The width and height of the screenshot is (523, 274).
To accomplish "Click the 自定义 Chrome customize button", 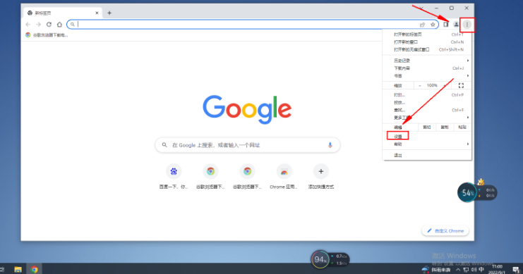I will (445, 231).
